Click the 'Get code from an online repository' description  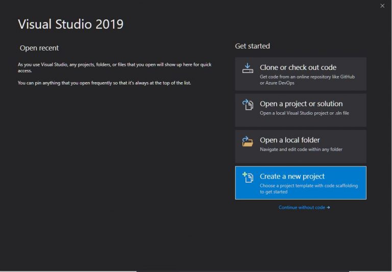coord(307,80)
